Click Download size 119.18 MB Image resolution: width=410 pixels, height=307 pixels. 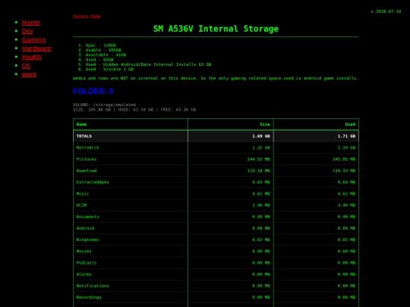[x=258, y=171]
